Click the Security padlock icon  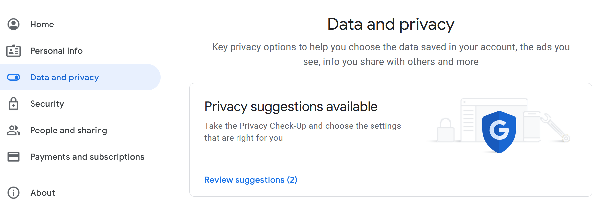[x=13, y=104]
